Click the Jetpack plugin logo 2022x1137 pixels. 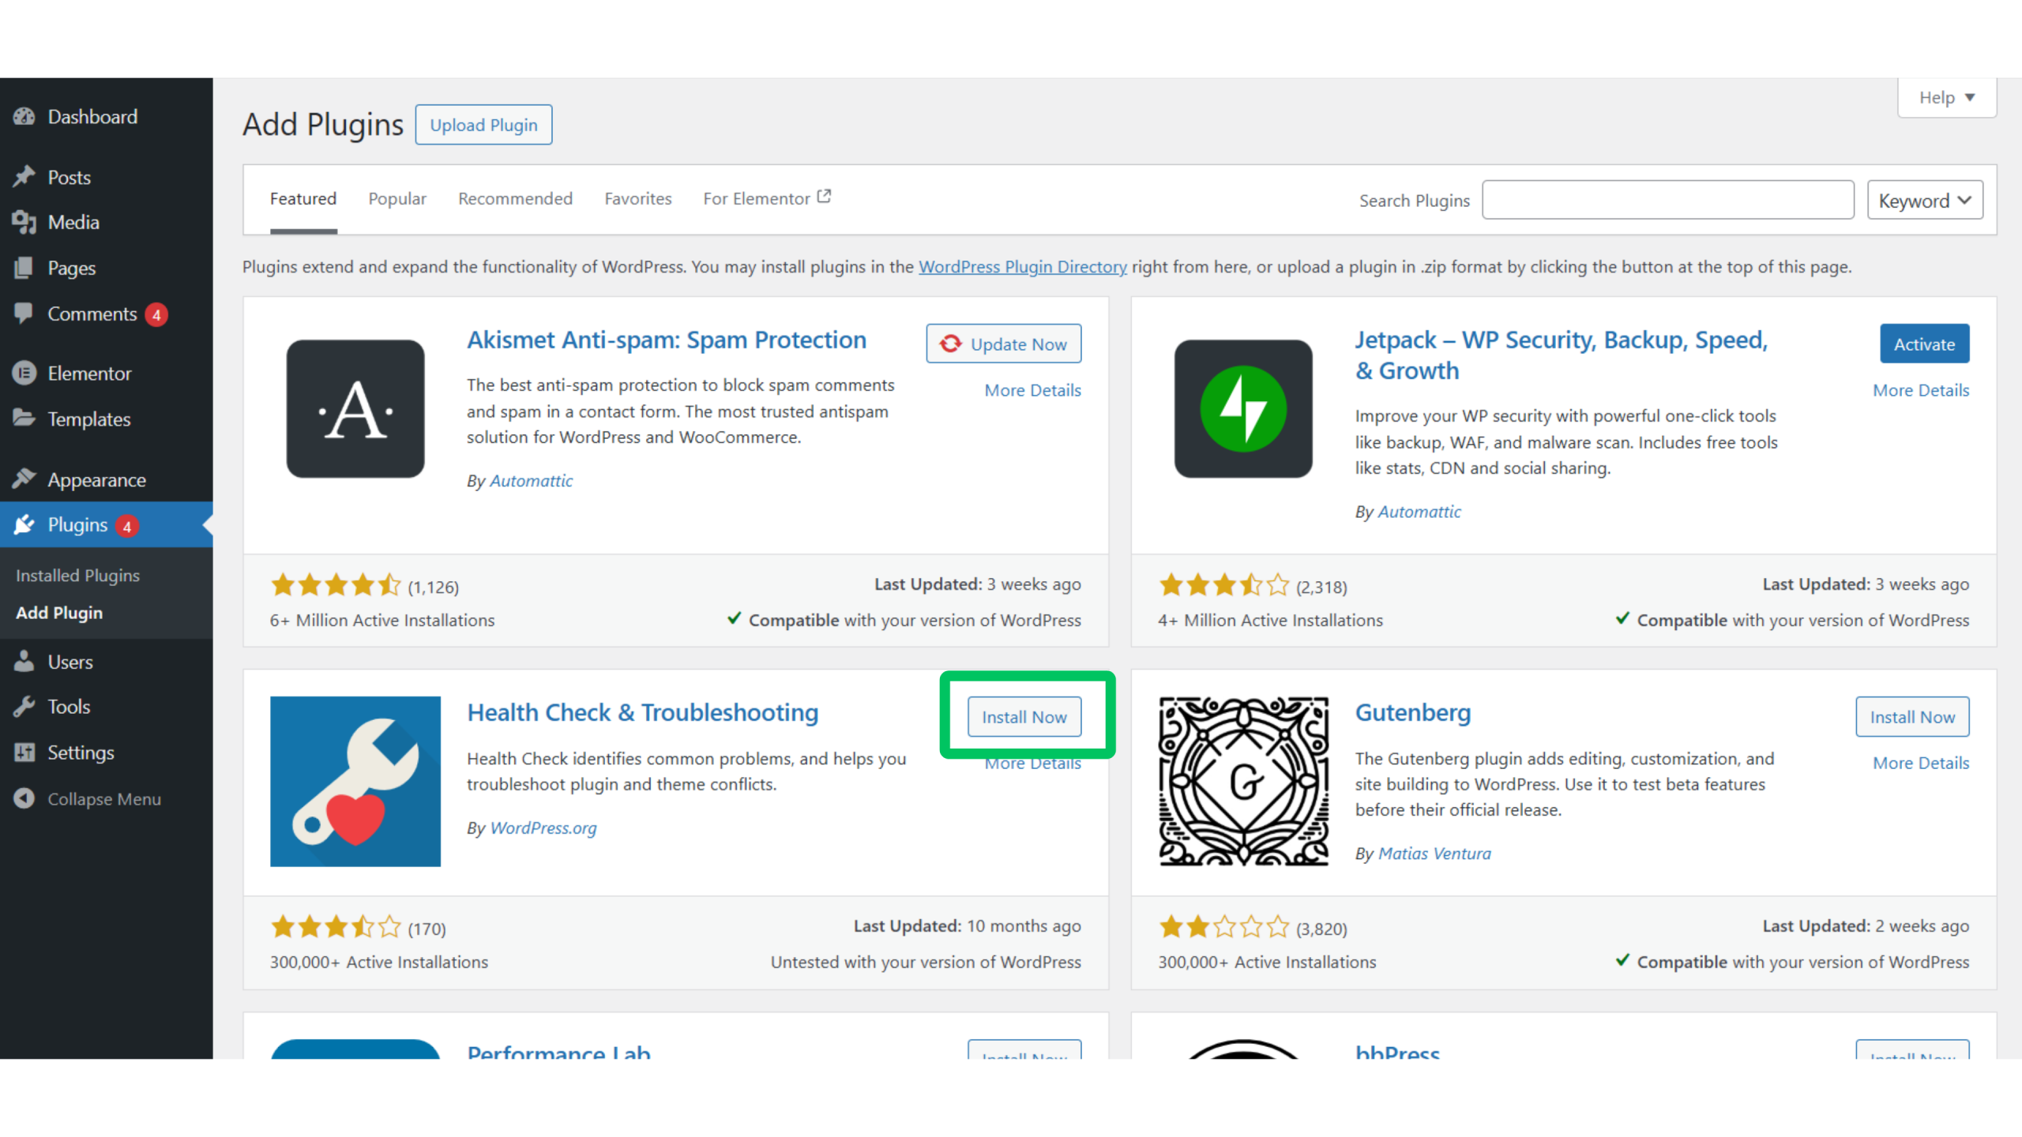(1243, 409)
